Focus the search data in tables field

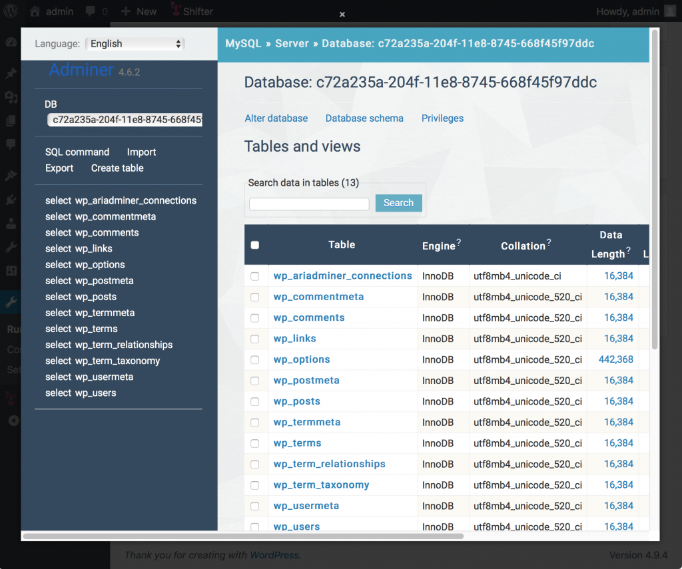(309, 204)
